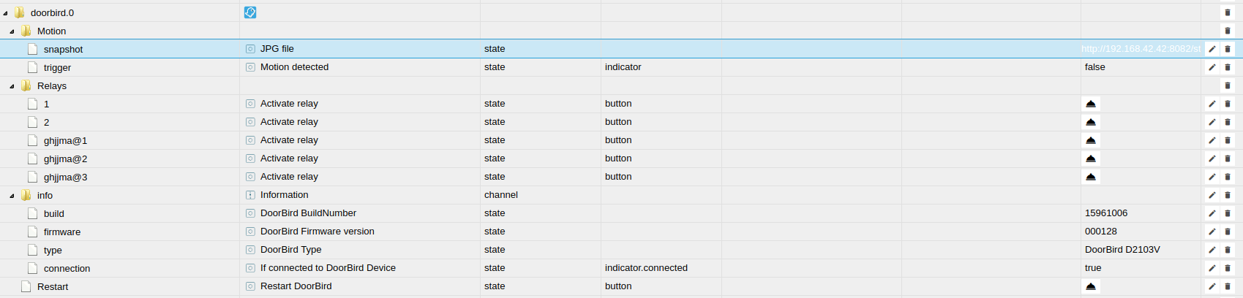
Task: Open the snapshot URL value link
Action: coord(1141,49)
